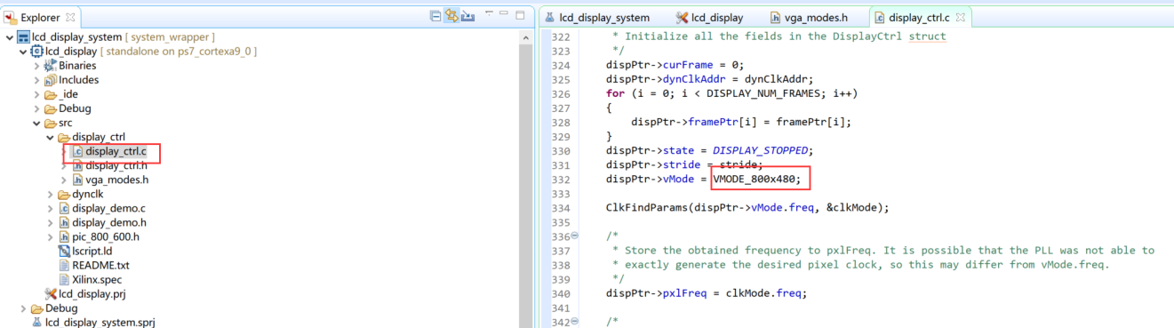Click the Collapse All icon in Explorer
This screenshot has height=328, width=1174.
click(435, 16)
